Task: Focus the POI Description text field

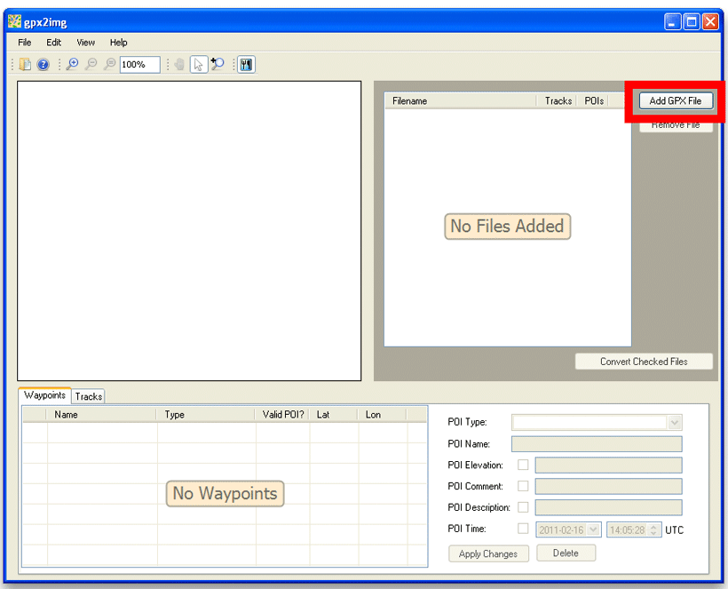Action: pos(608,507)
